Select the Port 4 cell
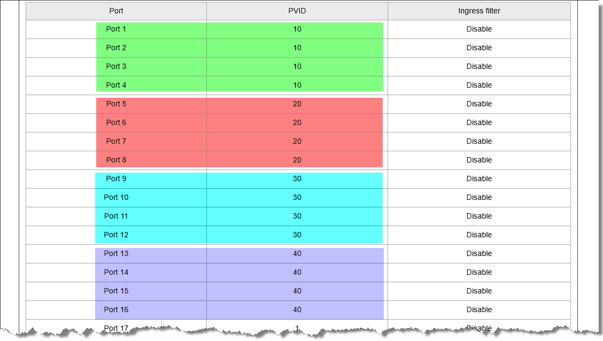This screenshot has height=341, width=603. click(x=116, y=86)
